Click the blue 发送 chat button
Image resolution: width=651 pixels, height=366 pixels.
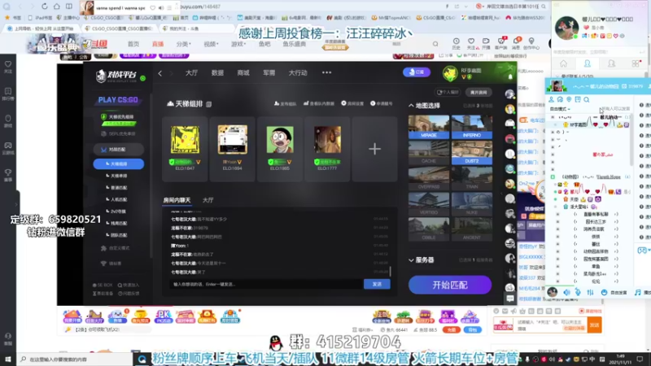377,284
